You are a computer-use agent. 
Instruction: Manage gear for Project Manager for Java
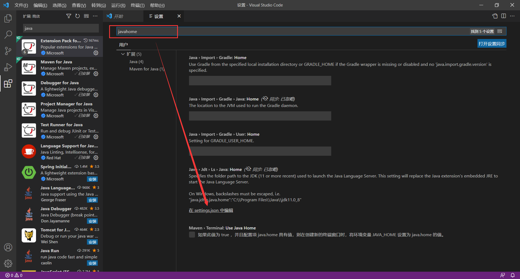(96, 116)
